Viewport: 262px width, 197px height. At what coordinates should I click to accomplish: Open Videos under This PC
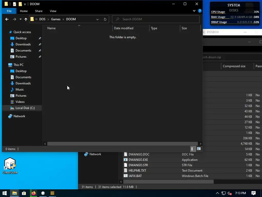tap(20, 102)
